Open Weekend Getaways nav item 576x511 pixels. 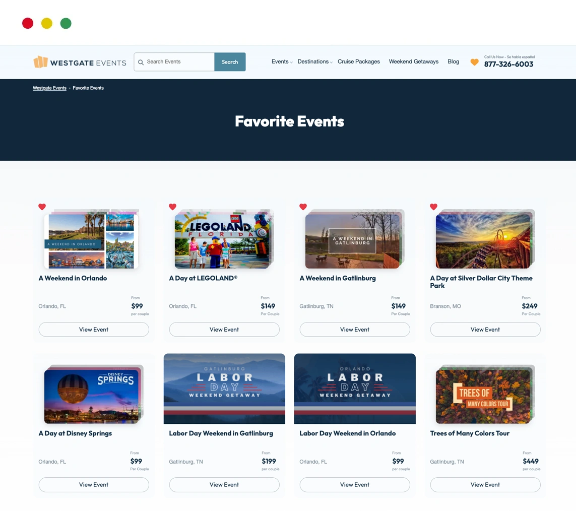click(414, 61)
